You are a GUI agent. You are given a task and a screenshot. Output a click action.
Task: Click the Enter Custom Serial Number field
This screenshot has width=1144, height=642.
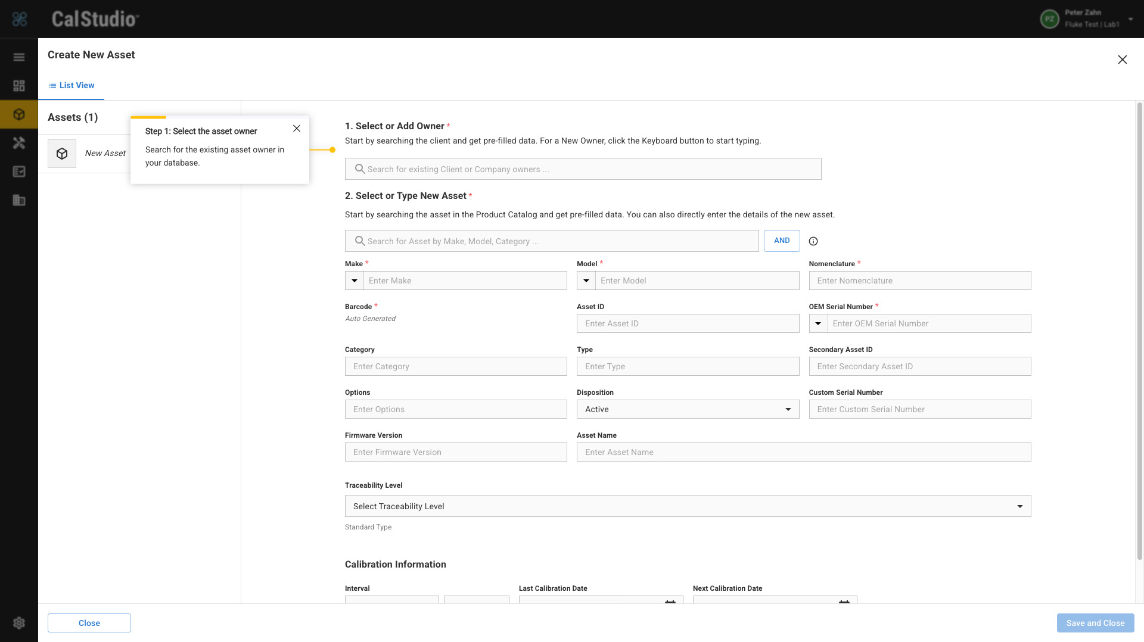[x=920, y=409]
